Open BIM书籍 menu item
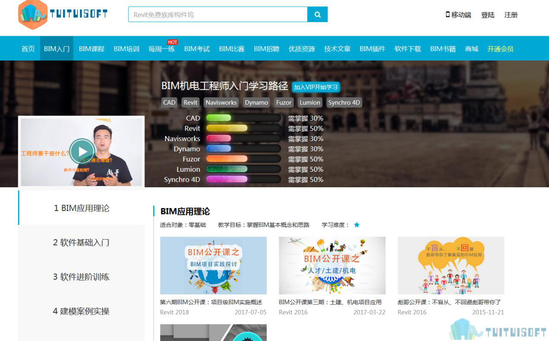This screenshot has width=549, height=341. (x=443, y=49)
